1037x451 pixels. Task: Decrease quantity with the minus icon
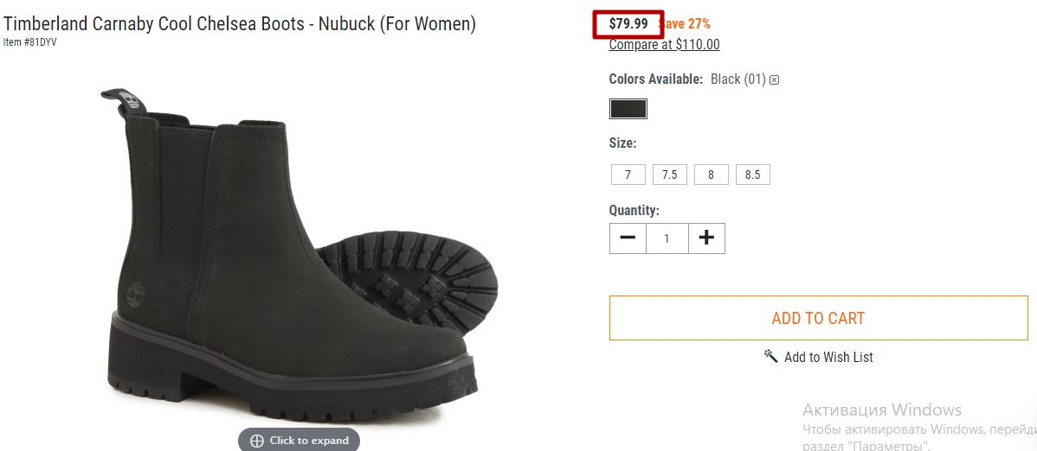click(628, 238)
